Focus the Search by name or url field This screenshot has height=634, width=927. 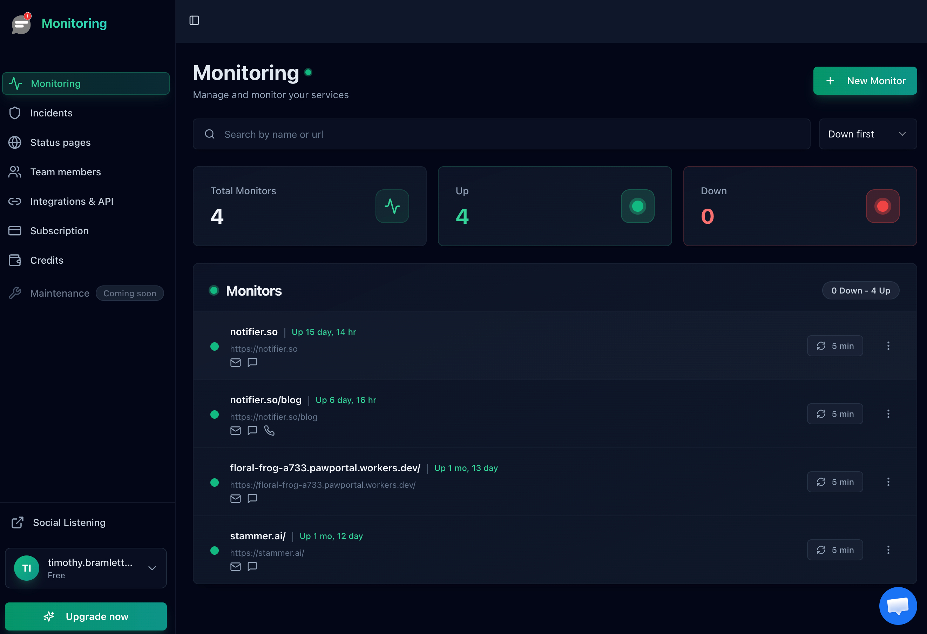(501, 134)
